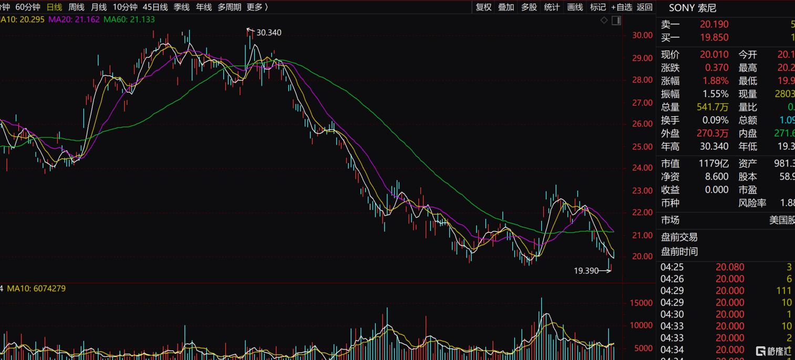The width and height of the screenshot is (795, 360).
Task: Expand the 更多 more periods menu
Action: [257, 7]
